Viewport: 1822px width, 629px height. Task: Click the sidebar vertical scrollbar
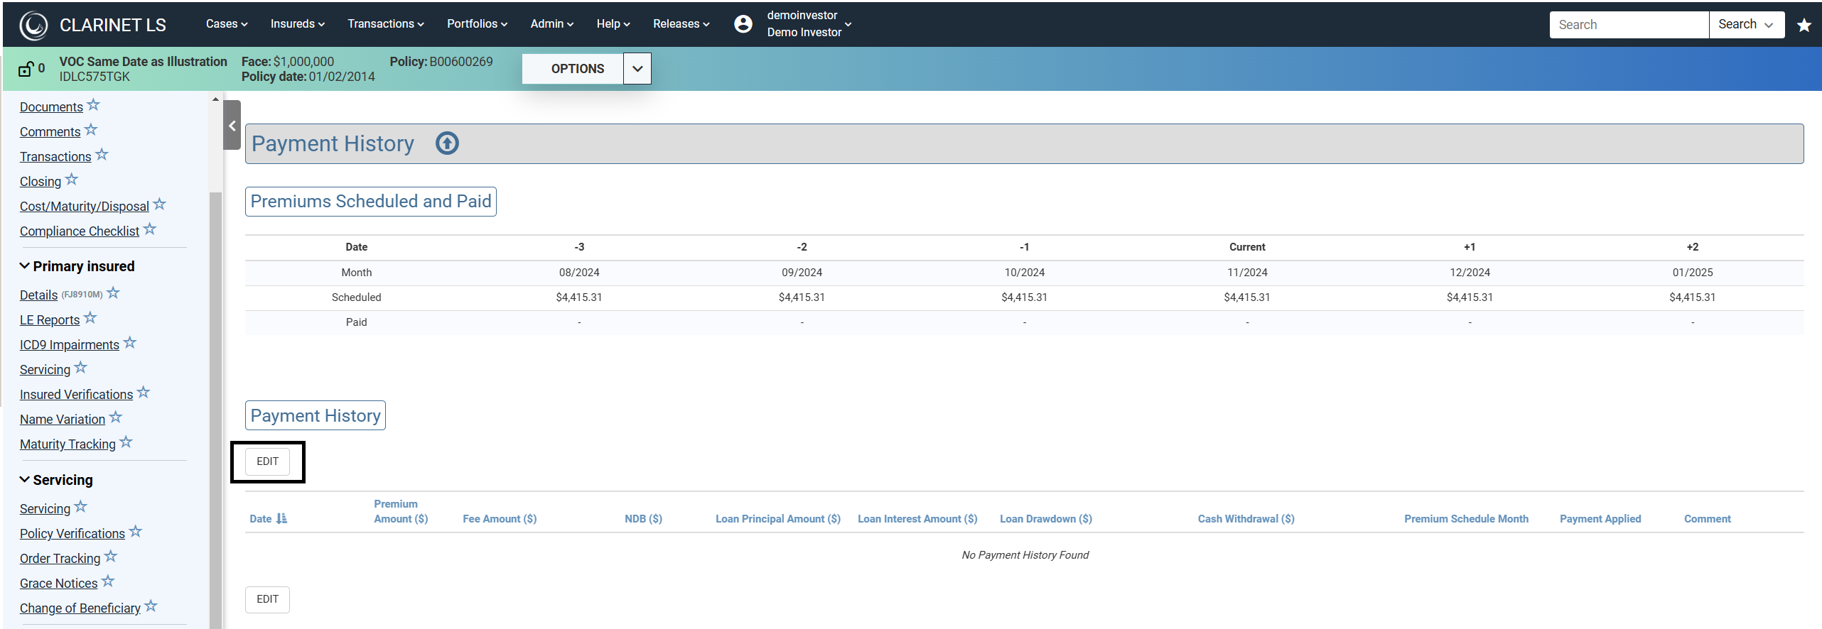point(215,410)
